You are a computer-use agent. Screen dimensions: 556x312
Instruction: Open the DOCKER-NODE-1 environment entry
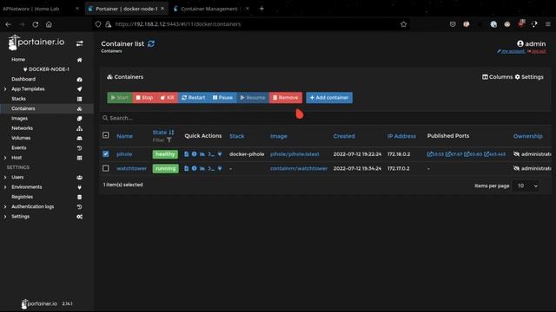point(46,69)
